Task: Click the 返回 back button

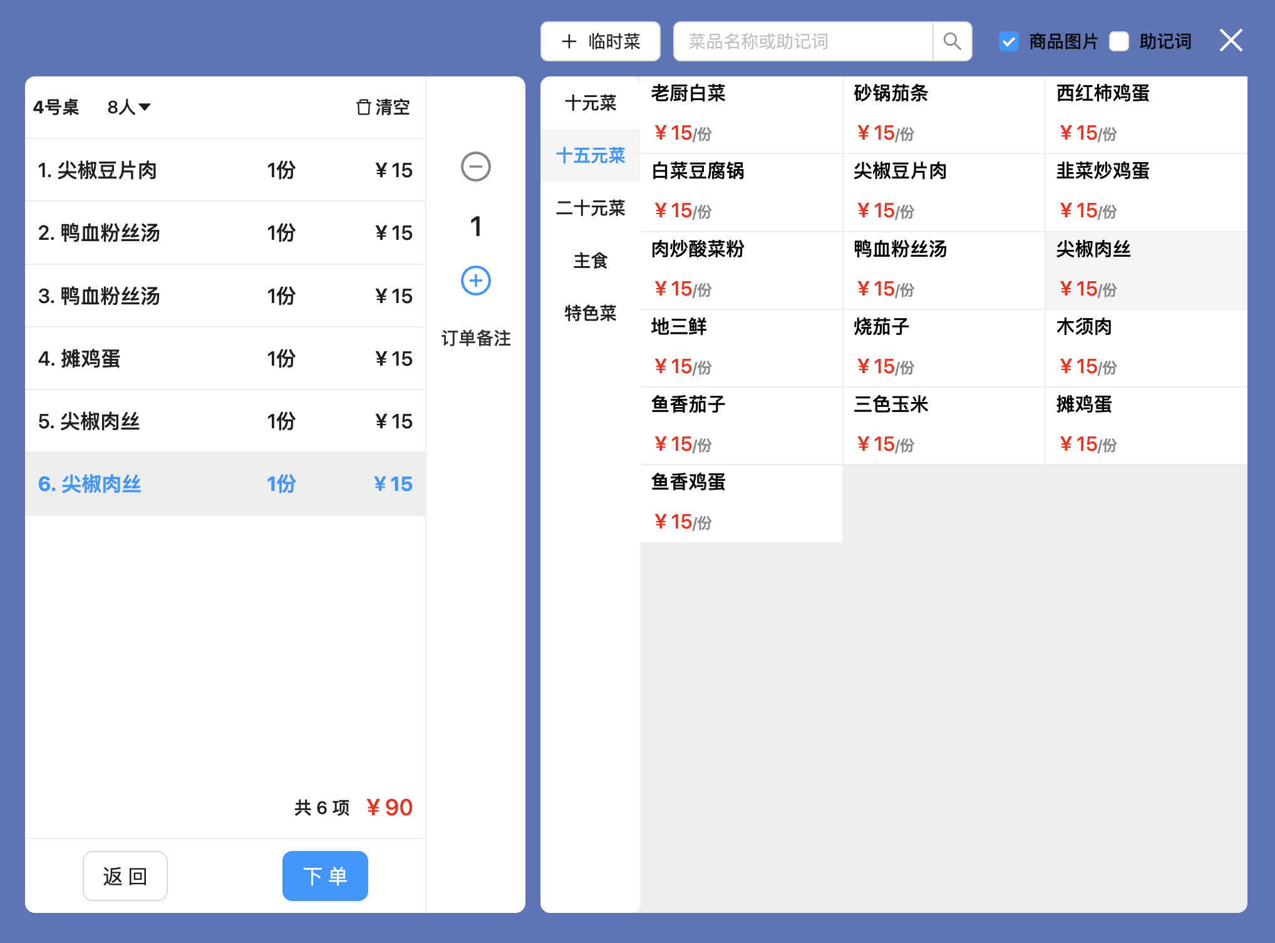Action: pos(125,875)
